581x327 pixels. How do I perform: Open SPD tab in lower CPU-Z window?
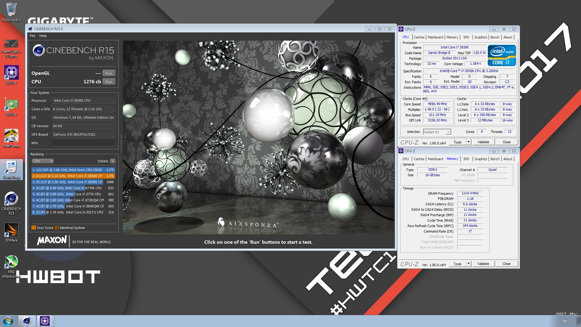pyautogui.click(x=466, y=159)
